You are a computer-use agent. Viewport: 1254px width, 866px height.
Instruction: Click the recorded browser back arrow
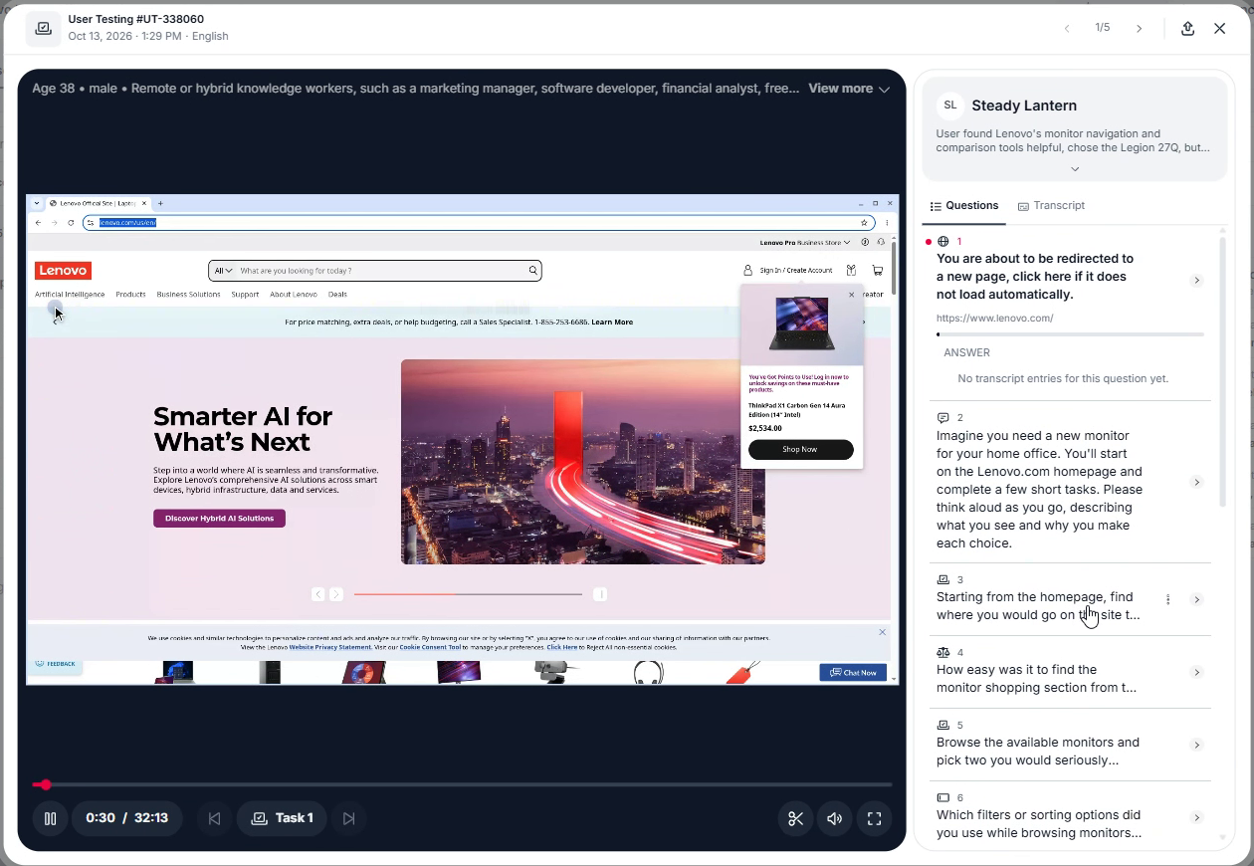(x=39, y=223)
